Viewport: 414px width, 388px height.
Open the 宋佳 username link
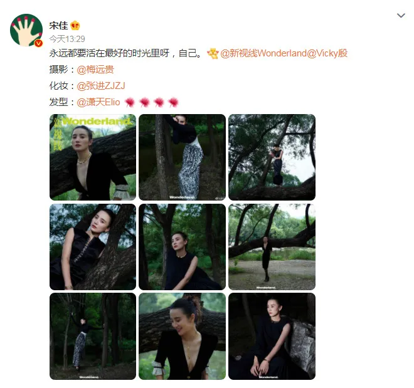click(x=58, y=26)
